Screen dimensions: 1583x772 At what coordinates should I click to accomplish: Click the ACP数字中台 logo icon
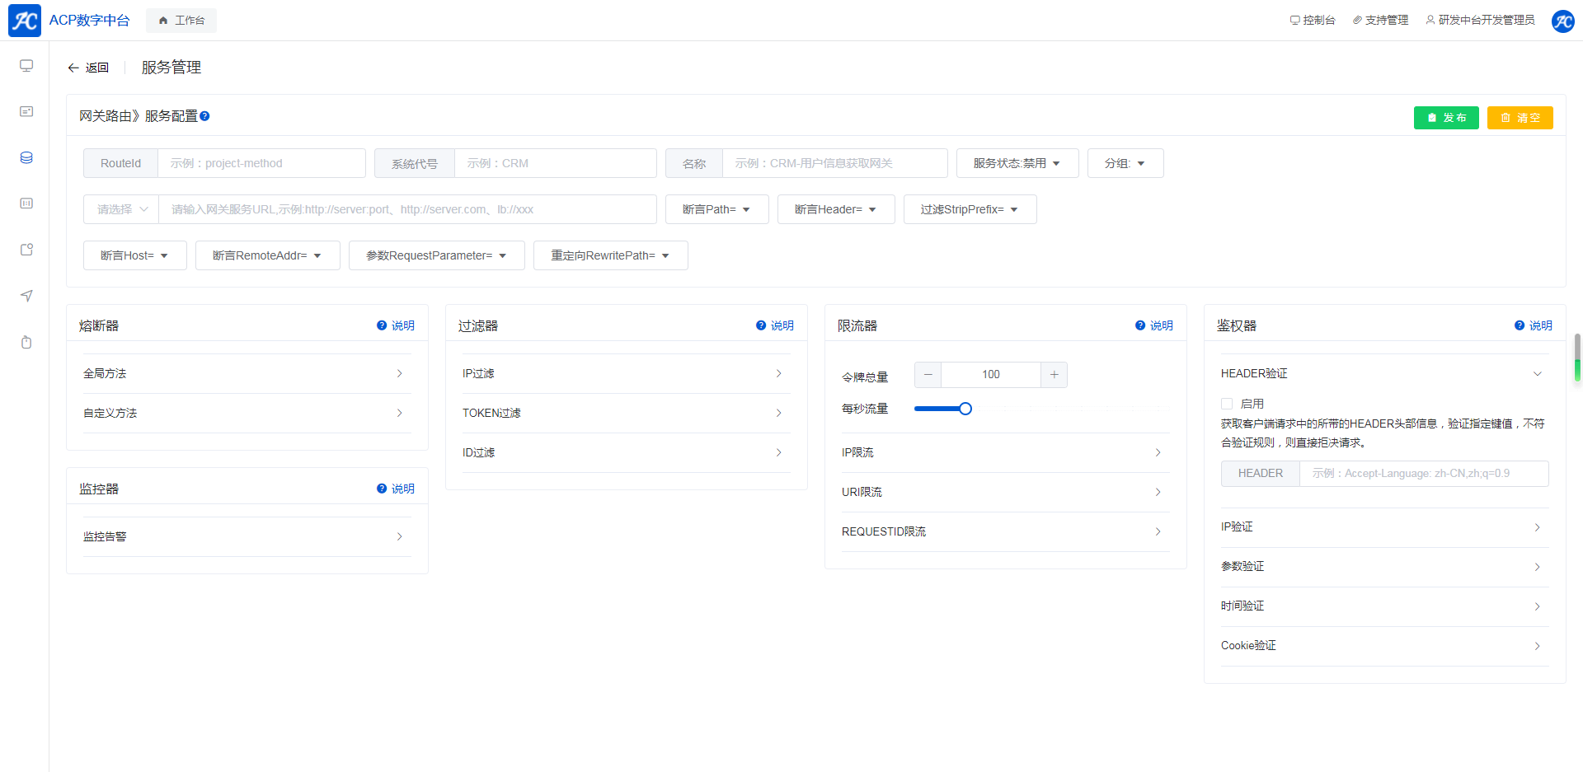(x=25, y=21)
